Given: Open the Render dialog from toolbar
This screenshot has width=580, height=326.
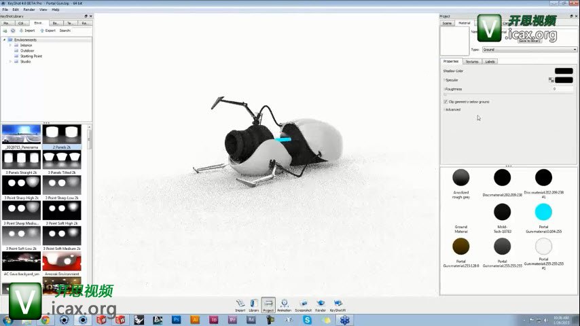Looking at the screenshot, I should 321,304.
